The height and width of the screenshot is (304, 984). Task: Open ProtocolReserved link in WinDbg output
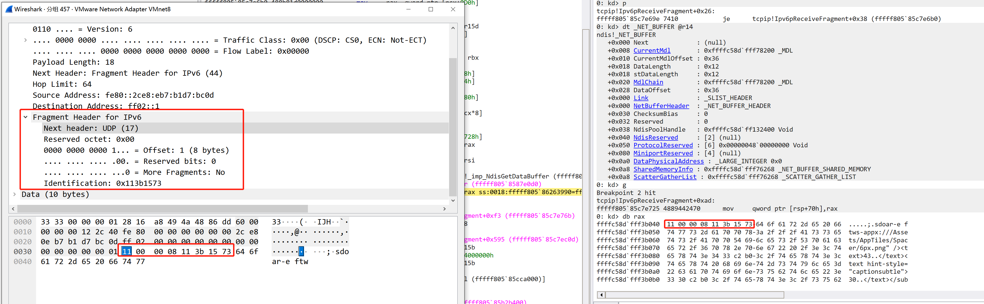click(x=663, y=145)
